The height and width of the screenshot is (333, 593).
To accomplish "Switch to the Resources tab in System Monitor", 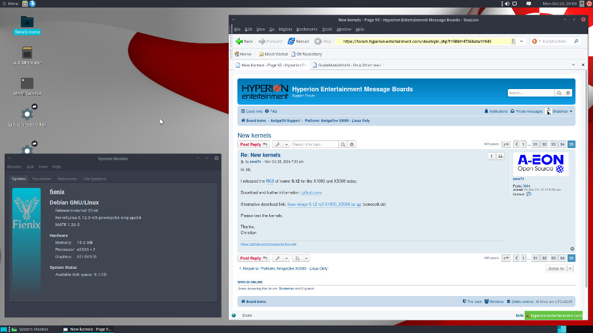I will tap(67, 179).
